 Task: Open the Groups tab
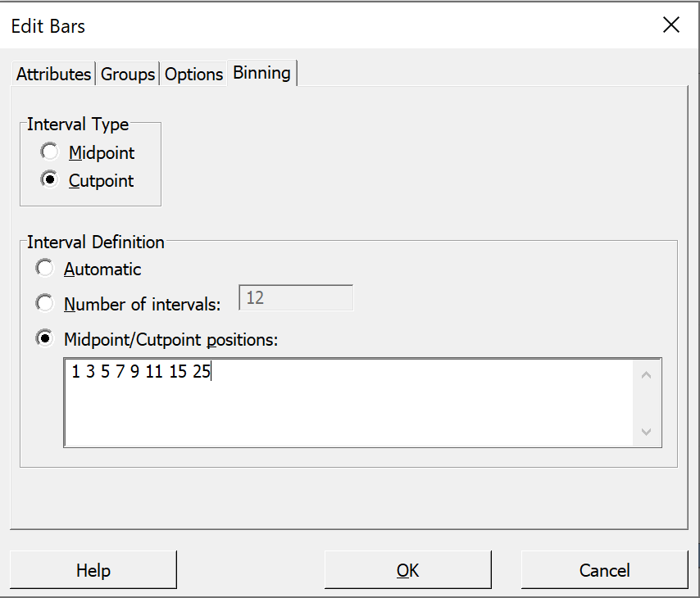(x=128, y=74)
